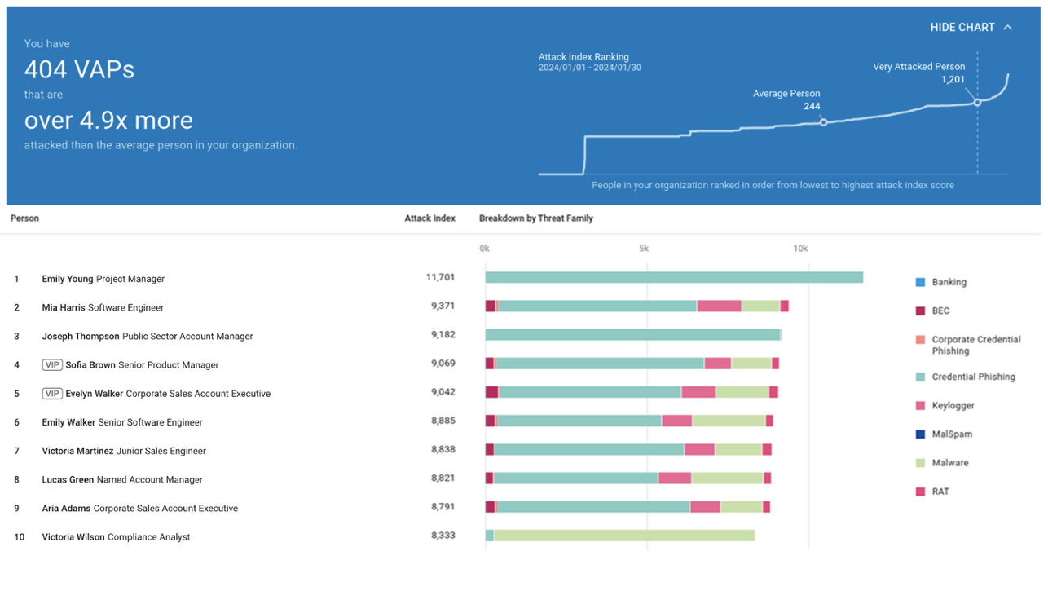Click VIP badge beside Sofia Brown
Screen dimensions: 1048x613
pyautogui.click(x=52, y=365)
